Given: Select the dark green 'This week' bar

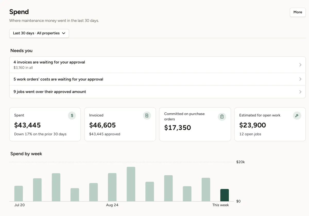Looking at the screenshot, I should pyautogui.click(x=225, y=195).
